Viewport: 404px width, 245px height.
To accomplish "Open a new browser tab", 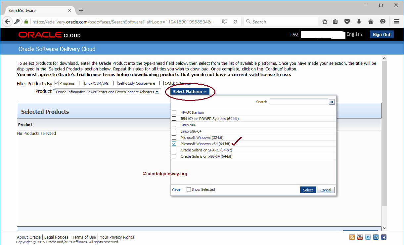I will pos(81,11).
